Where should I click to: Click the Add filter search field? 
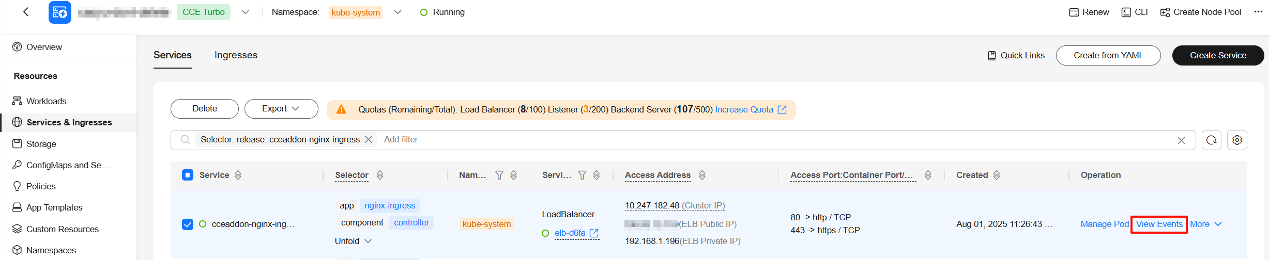click(x=517, y=140)
